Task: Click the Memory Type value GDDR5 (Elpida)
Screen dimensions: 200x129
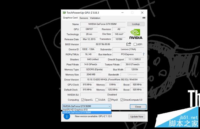Action: click(94, 69)
